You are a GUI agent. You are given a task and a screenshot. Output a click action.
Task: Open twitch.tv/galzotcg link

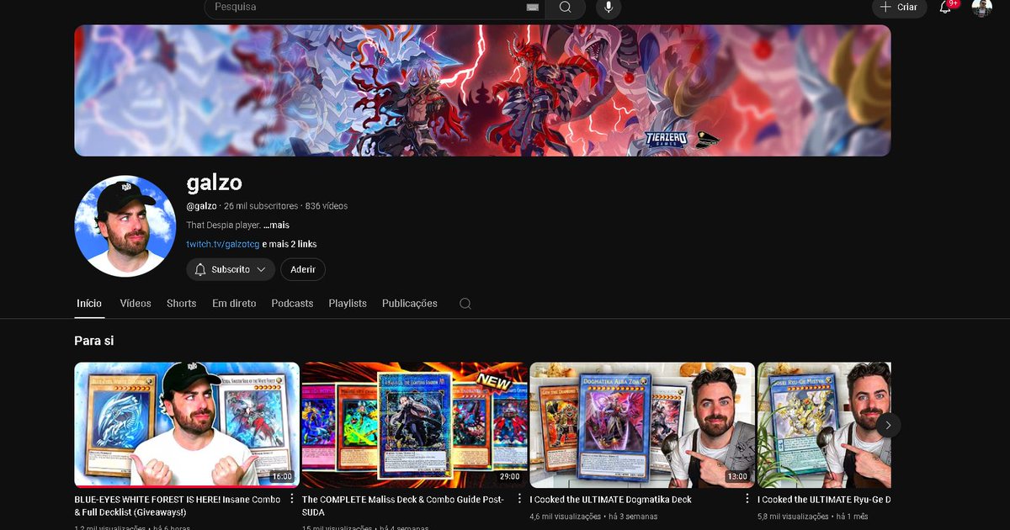(223, 244)
